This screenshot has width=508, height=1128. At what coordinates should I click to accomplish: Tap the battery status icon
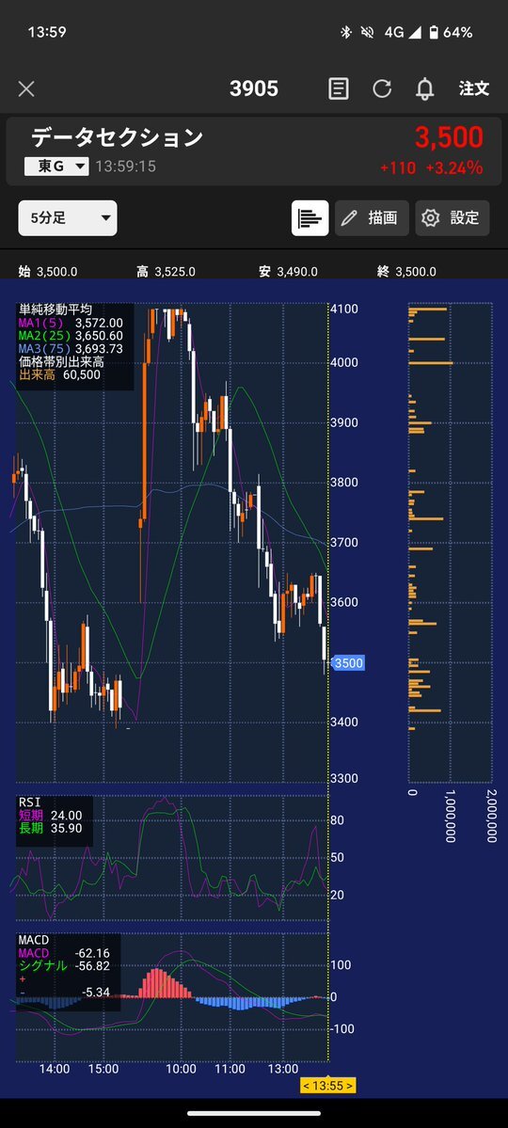(x=433, y=32)
